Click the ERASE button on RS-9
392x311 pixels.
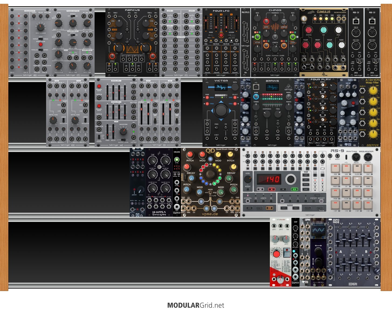pos(306,185)
